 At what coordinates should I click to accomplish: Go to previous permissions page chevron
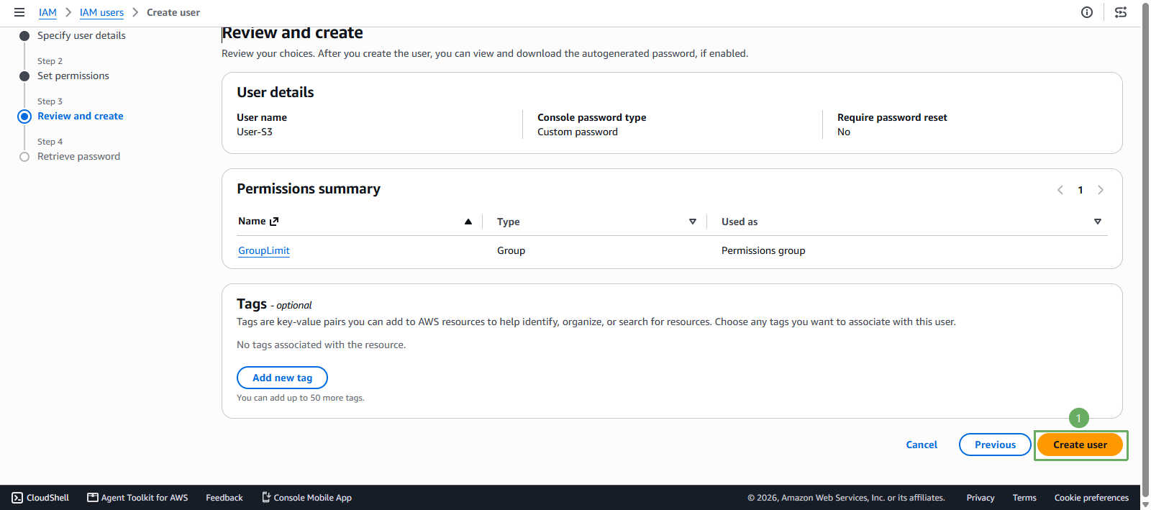pos(1060,190)
